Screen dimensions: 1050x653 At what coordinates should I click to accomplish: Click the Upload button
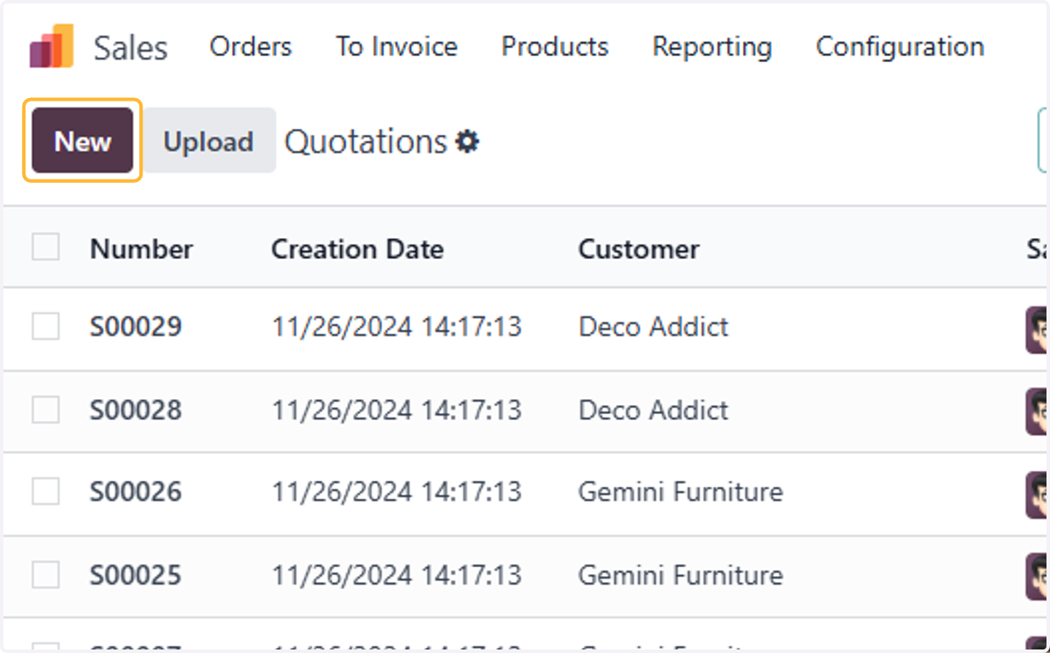tap(208, 141)
